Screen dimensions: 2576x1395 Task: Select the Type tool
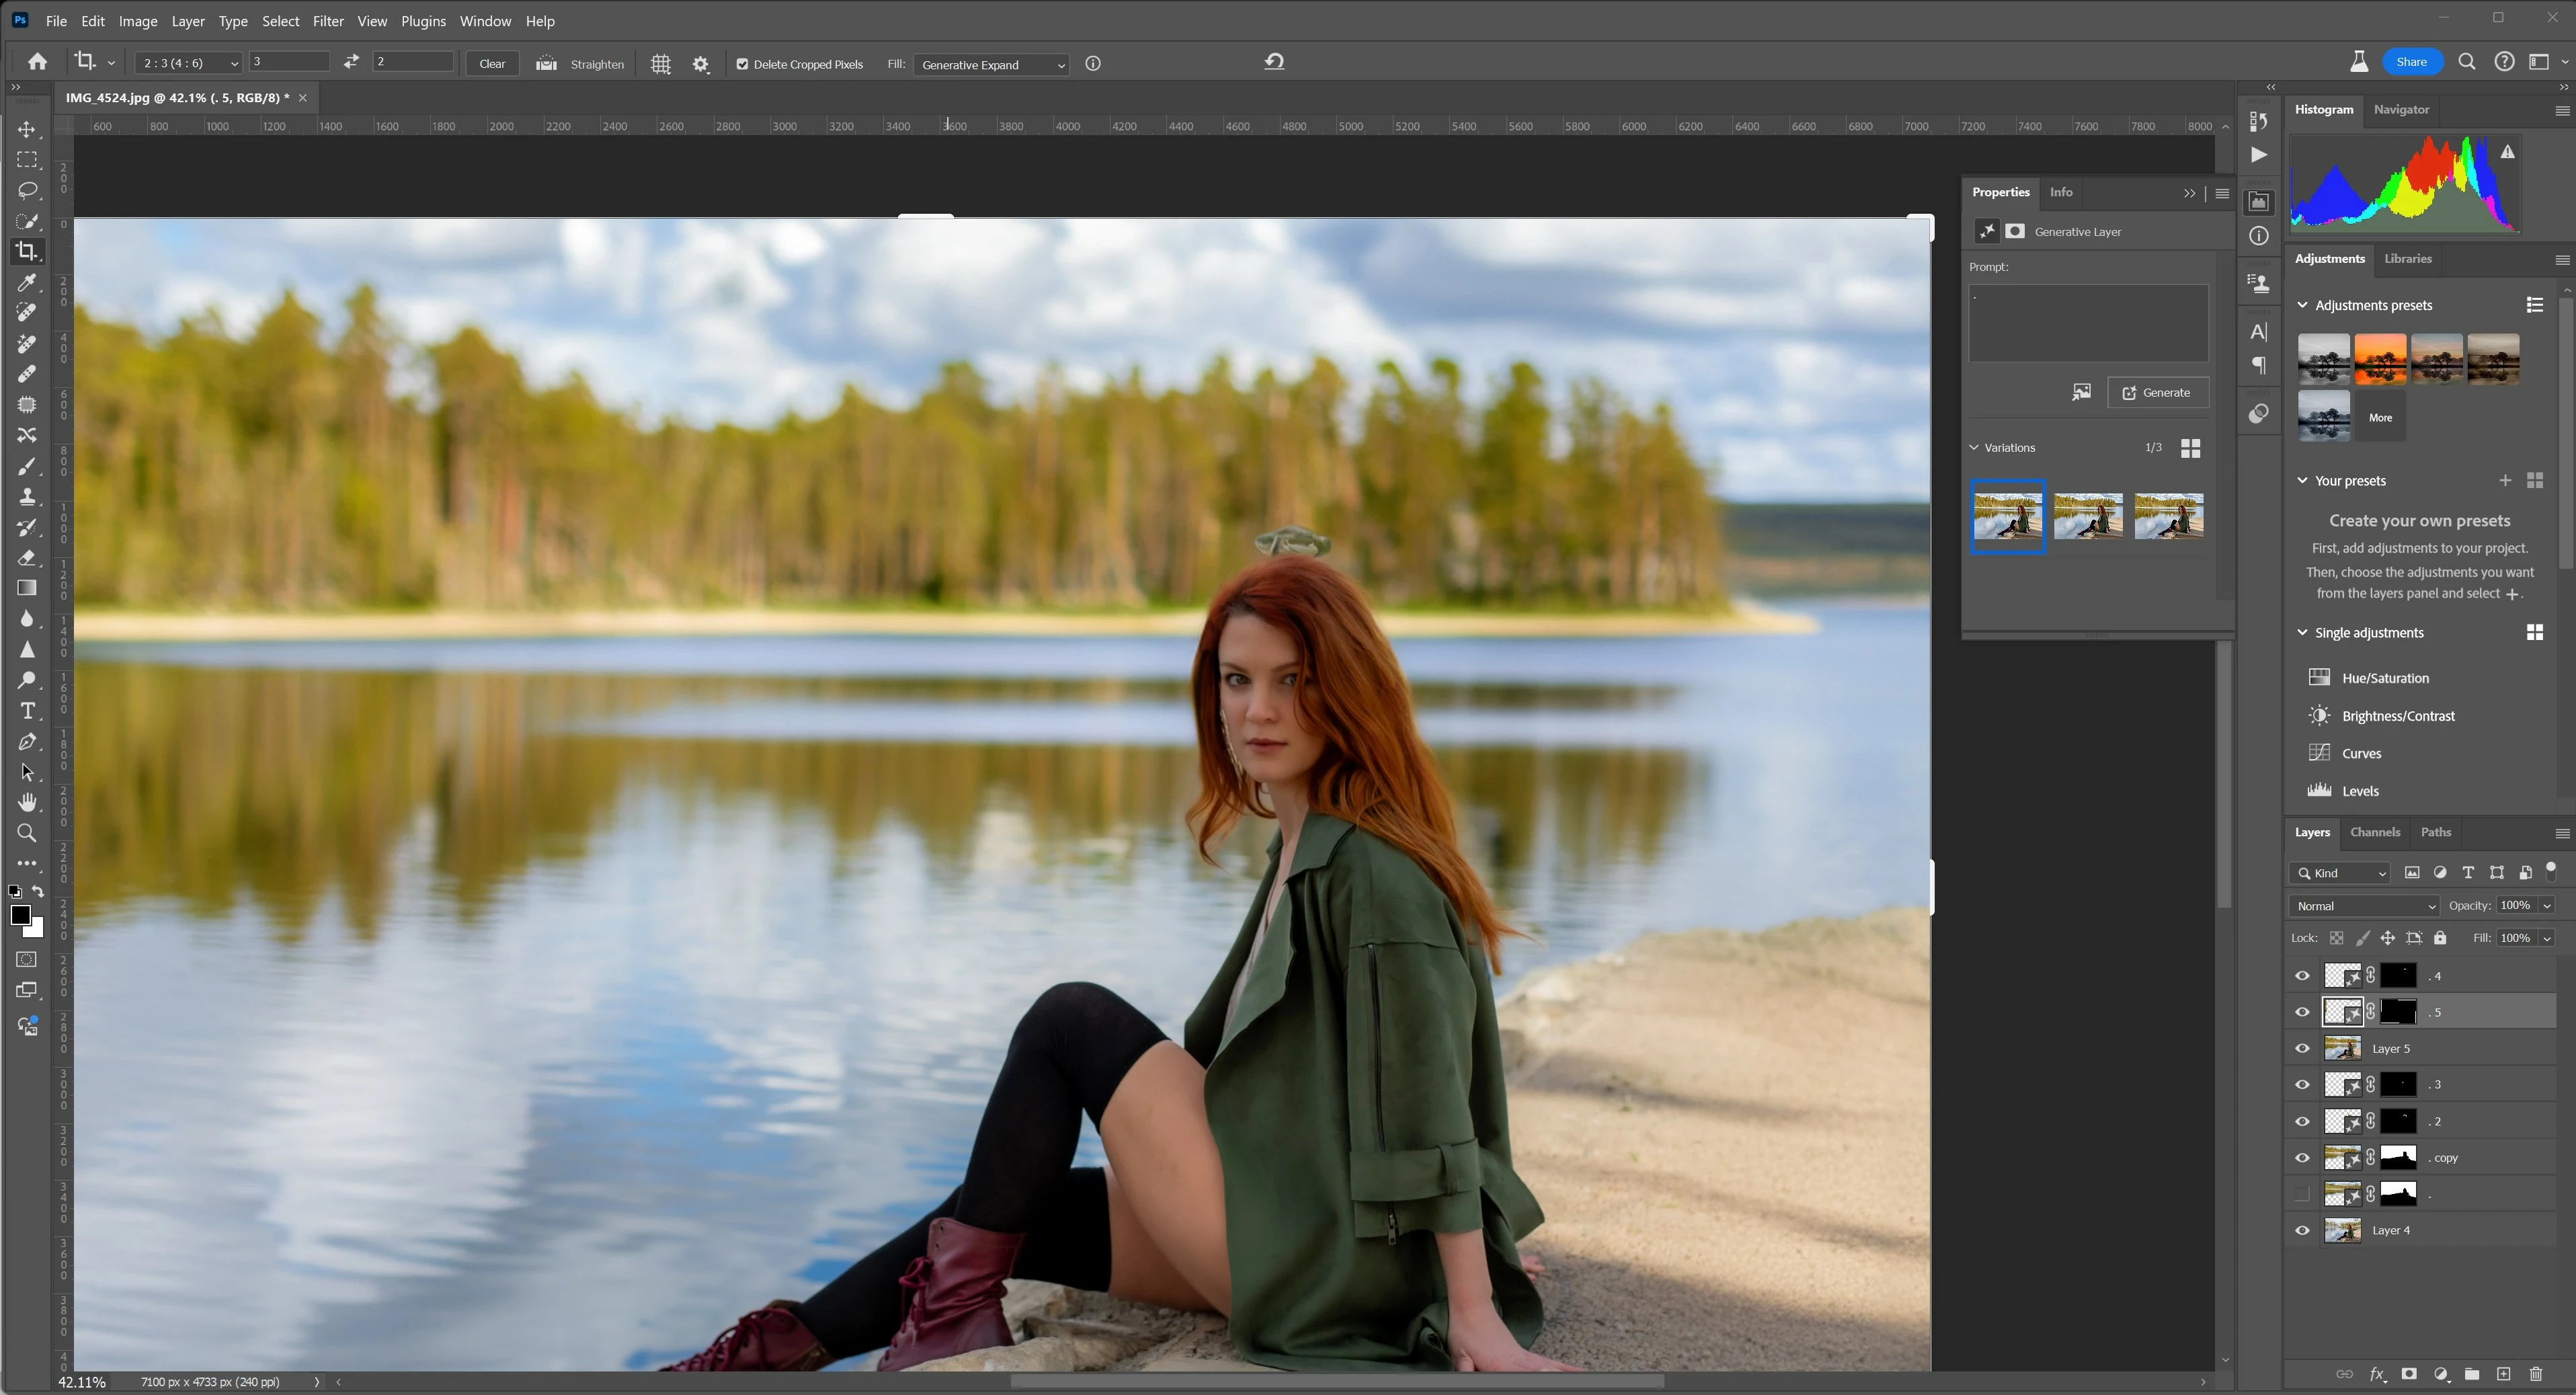click(27, 711)
